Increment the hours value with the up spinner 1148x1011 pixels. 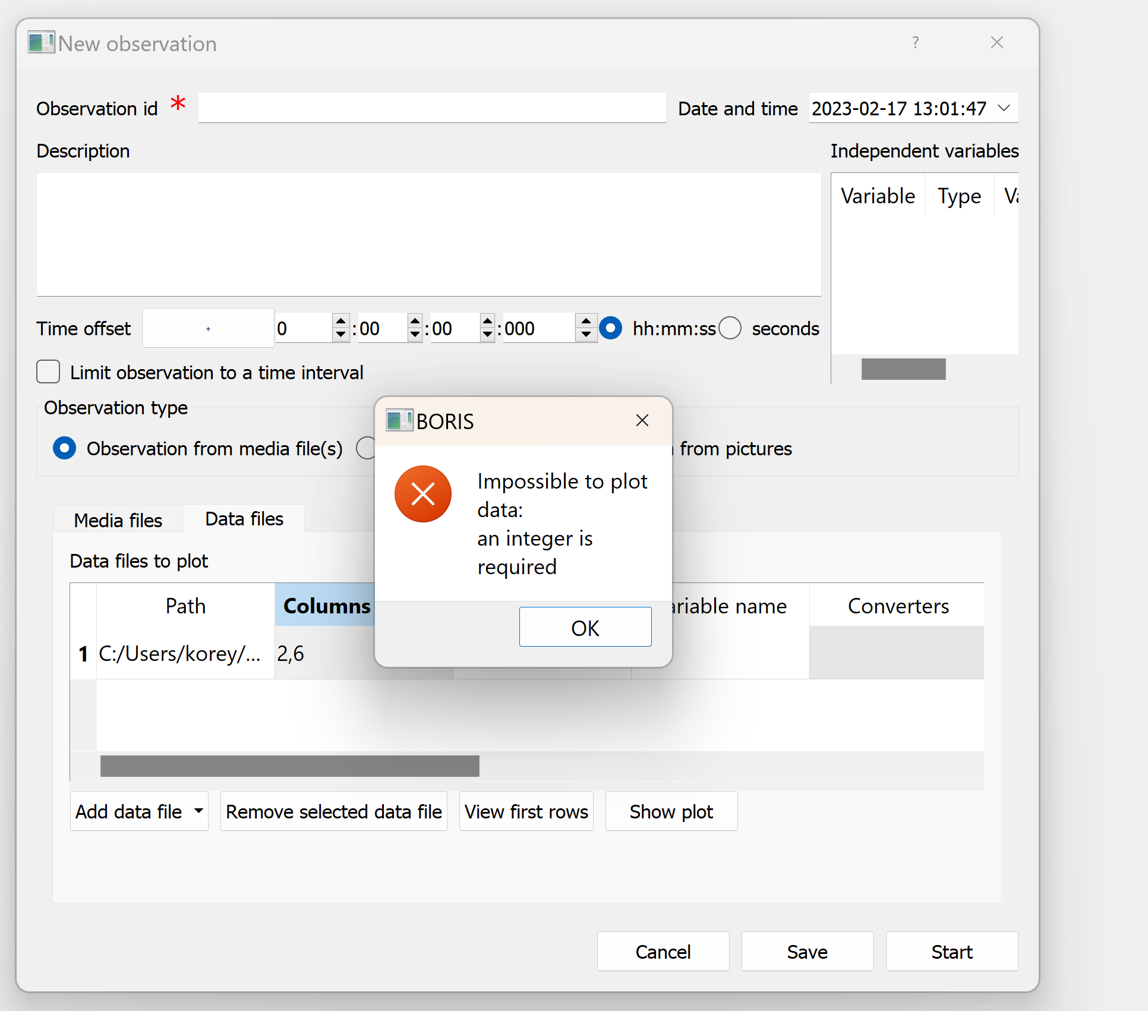tap(340, 321)
